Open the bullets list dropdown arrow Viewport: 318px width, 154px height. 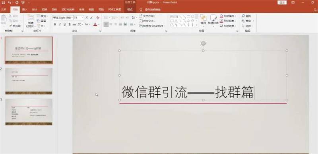[x=110, y=18]
